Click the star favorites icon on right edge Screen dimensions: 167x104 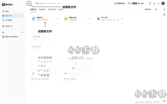pyautogui.click(x=164, y=9)
